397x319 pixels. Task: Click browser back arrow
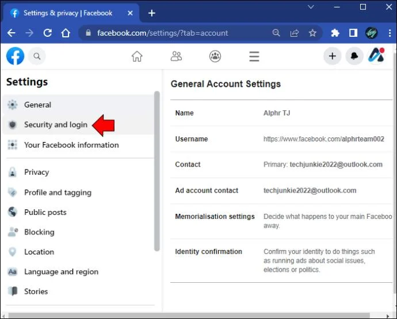[11, 33]
